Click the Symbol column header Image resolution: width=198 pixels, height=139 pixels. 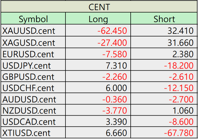33,18
